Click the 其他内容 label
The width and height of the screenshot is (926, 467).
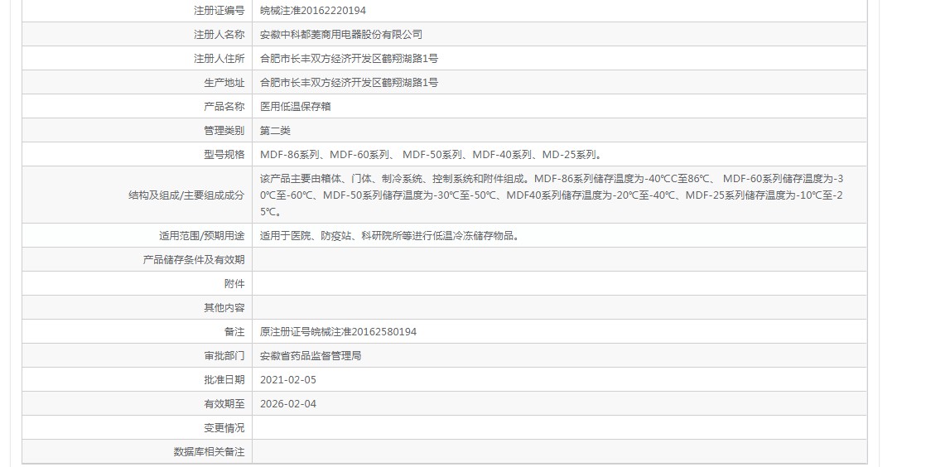pyautogui.click(x=224, y=307)
